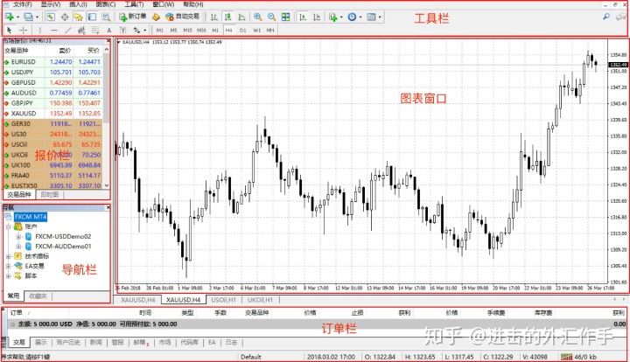Click the Market Watch vertical scrollbar

coord(107,117)
